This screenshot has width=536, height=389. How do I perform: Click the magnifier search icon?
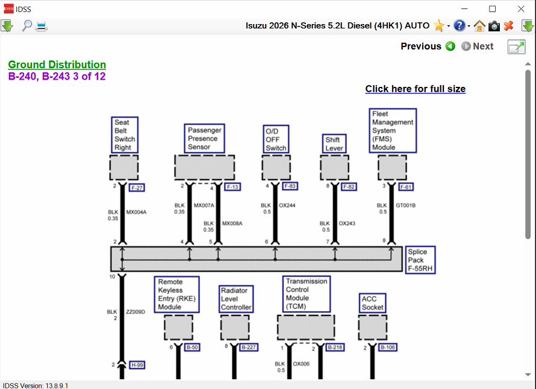[26, 25]
